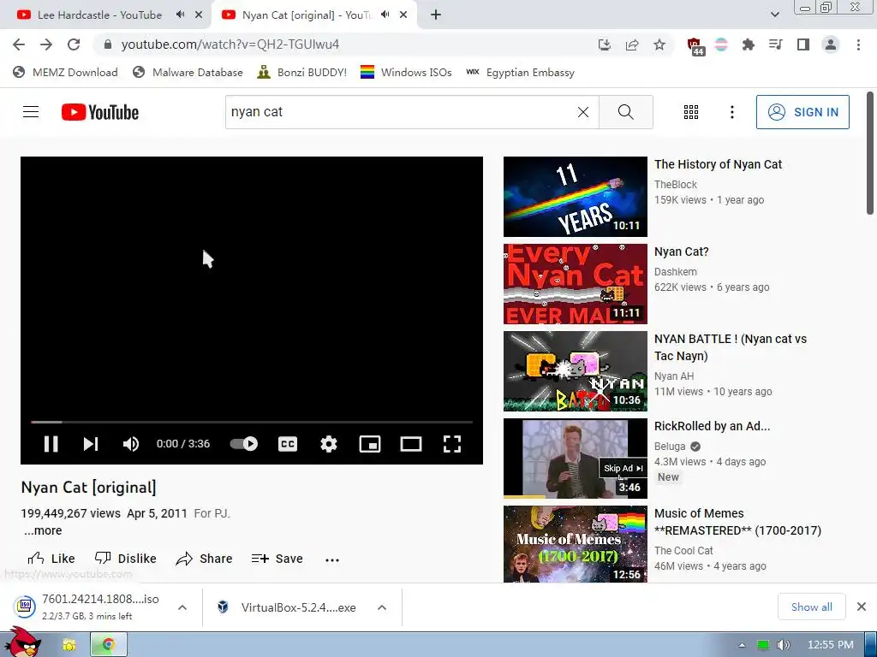
Task: Open Malware Database bookmark
Action: 188,72
